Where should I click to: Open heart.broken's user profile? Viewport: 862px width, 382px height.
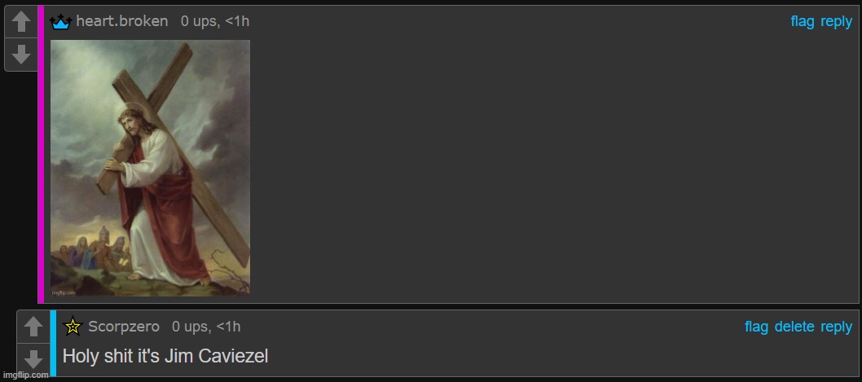(122, 21)
